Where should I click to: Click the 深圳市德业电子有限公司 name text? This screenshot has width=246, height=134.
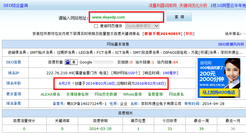click(x=161, y=104)
